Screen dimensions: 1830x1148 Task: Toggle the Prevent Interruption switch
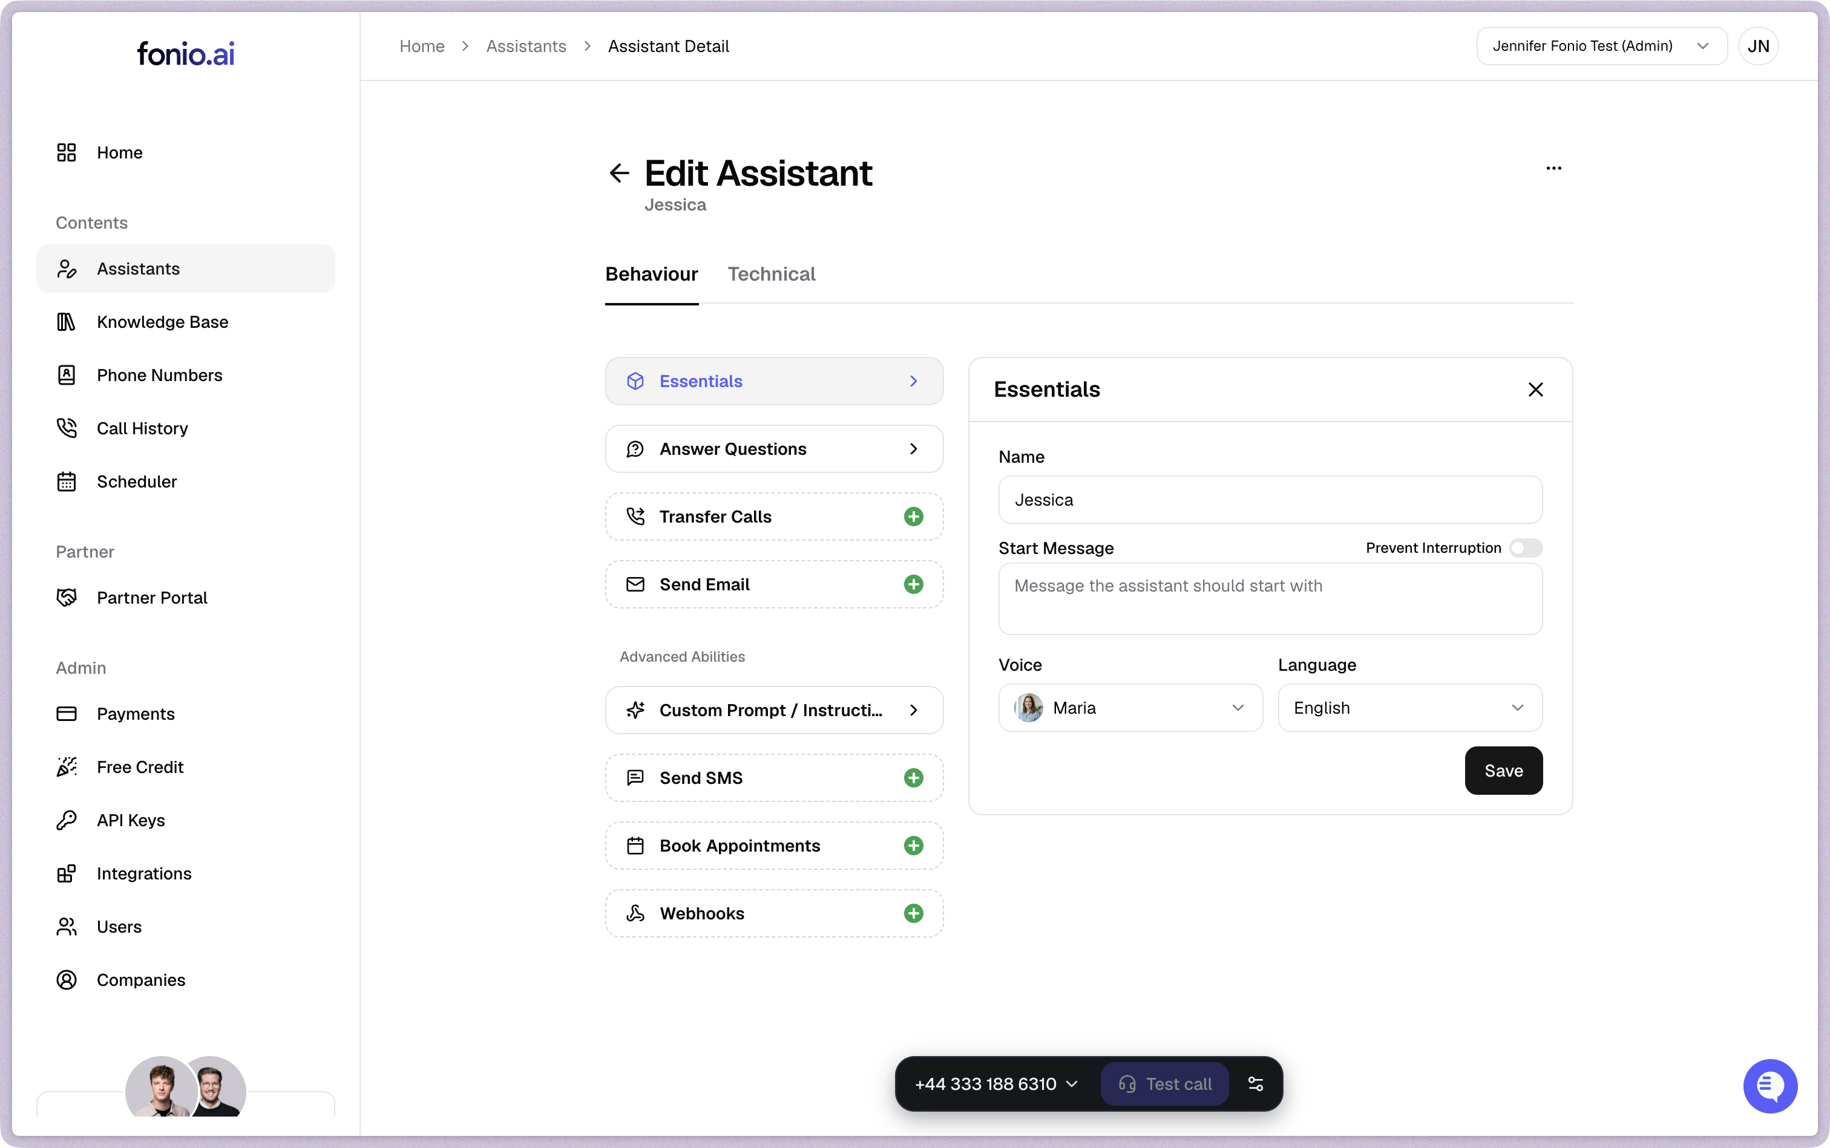click(x=1524, y=548)
